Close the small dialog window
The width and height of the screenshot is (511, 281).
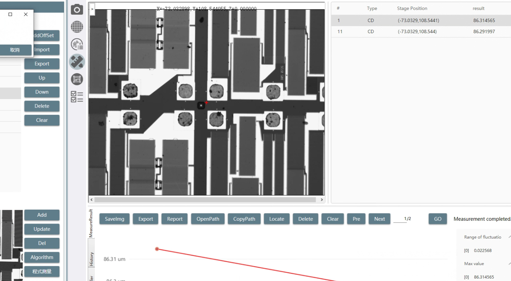[25, 14]
